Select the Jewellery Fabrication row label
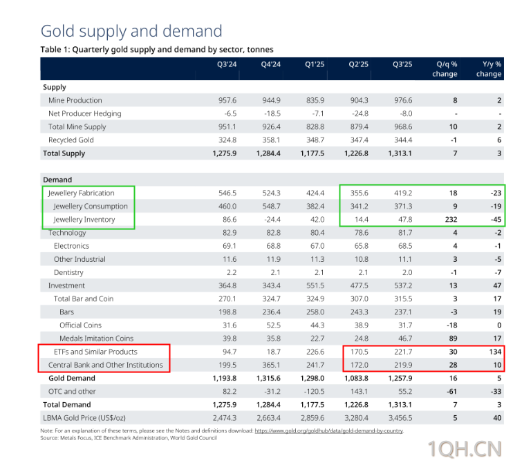 click(x=81, y=193)
